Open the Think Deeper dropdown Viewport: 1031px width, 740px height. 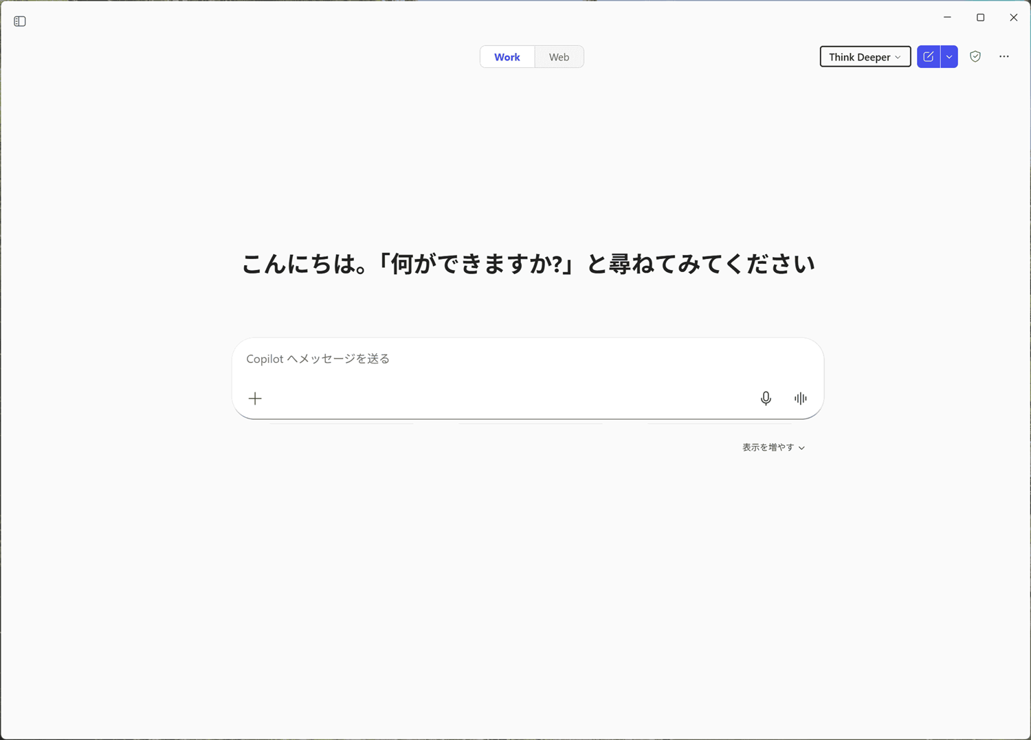click(x=865, y=56)
